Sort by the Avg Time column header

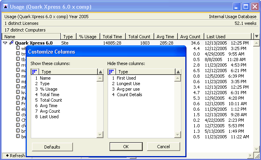click(x=166, y=36)
